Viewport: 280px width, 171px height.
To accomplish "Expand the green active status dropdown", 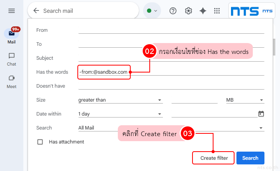I will coord(152,11).
